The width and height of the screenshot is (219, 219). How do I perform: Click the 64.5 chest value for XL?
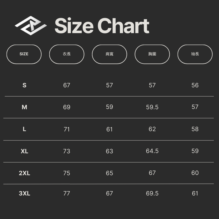pos(152,151)
